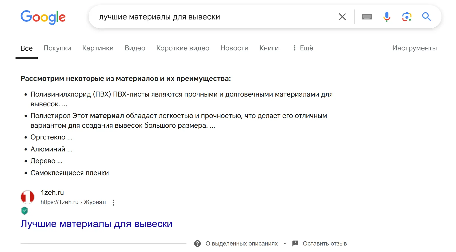
Task: Open the on-screen keyboard icon
Action: click(x=366, y=17)
